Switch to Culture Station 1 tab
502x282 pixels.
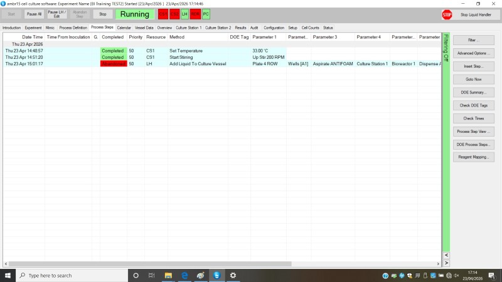click(x=189, y=28)
